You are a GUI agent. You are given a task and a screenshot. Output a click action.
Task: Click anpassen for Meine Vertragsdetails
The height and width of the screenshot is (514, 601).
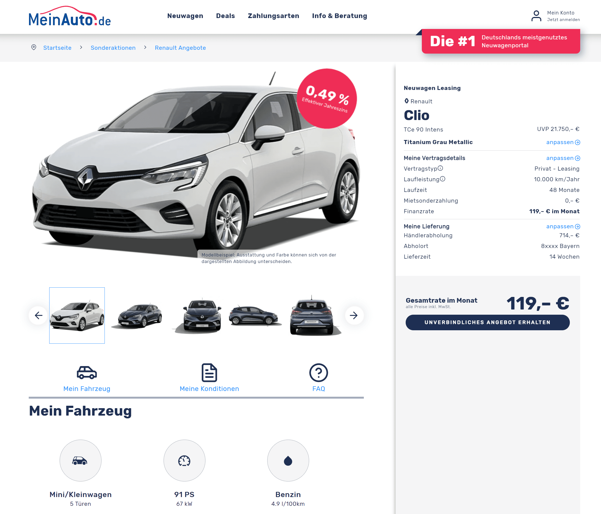click(x=563, y=158)
